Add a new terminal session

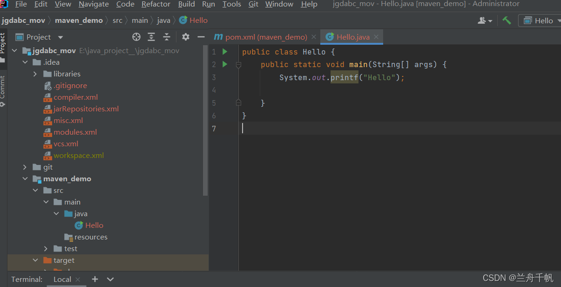click(x=95, y=279)
